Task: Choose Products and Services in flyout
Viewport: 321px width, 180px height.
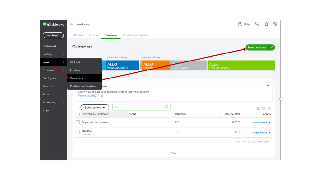Action: (84, 86)
